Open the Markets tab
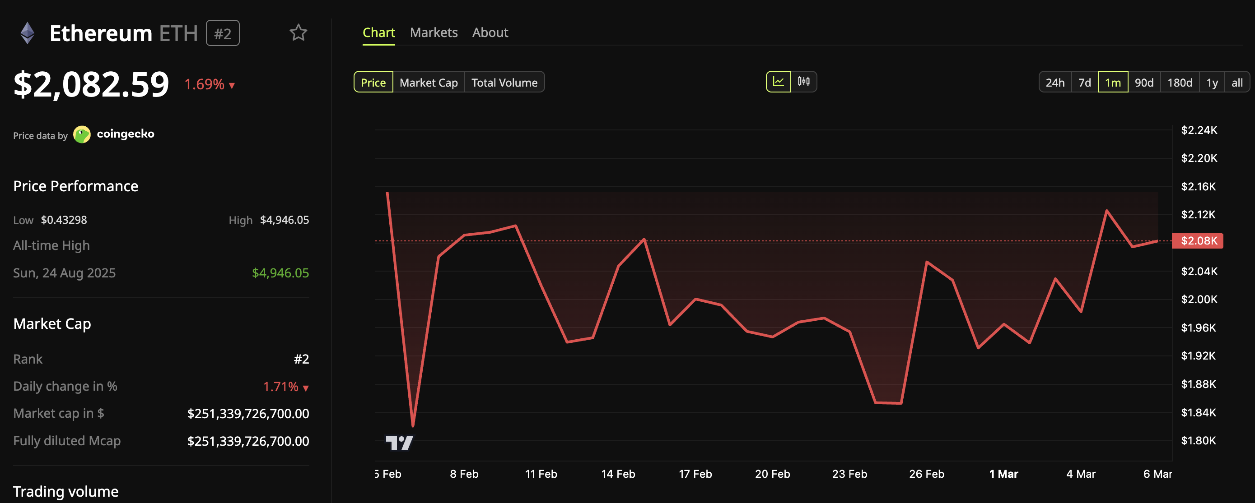The image size is (1255, 503). (x=434, y=32)
